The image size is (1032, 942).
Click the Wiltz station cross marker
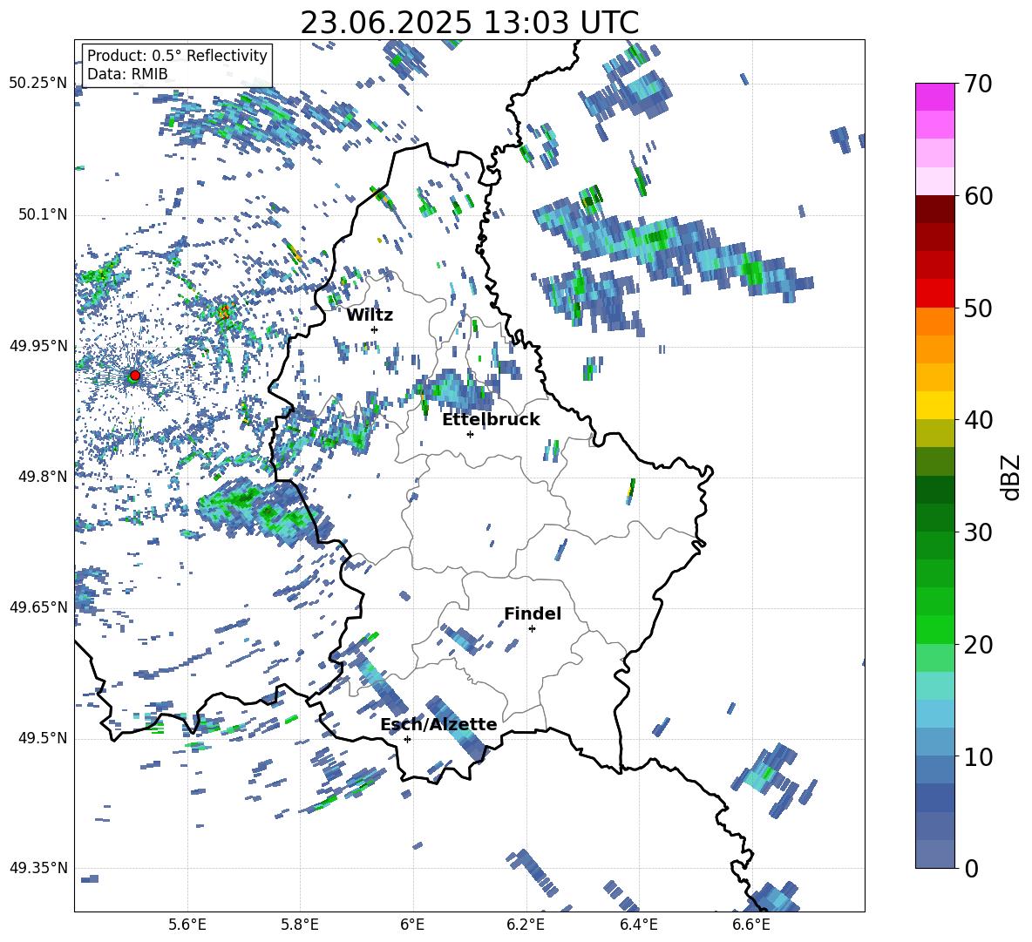374,329
